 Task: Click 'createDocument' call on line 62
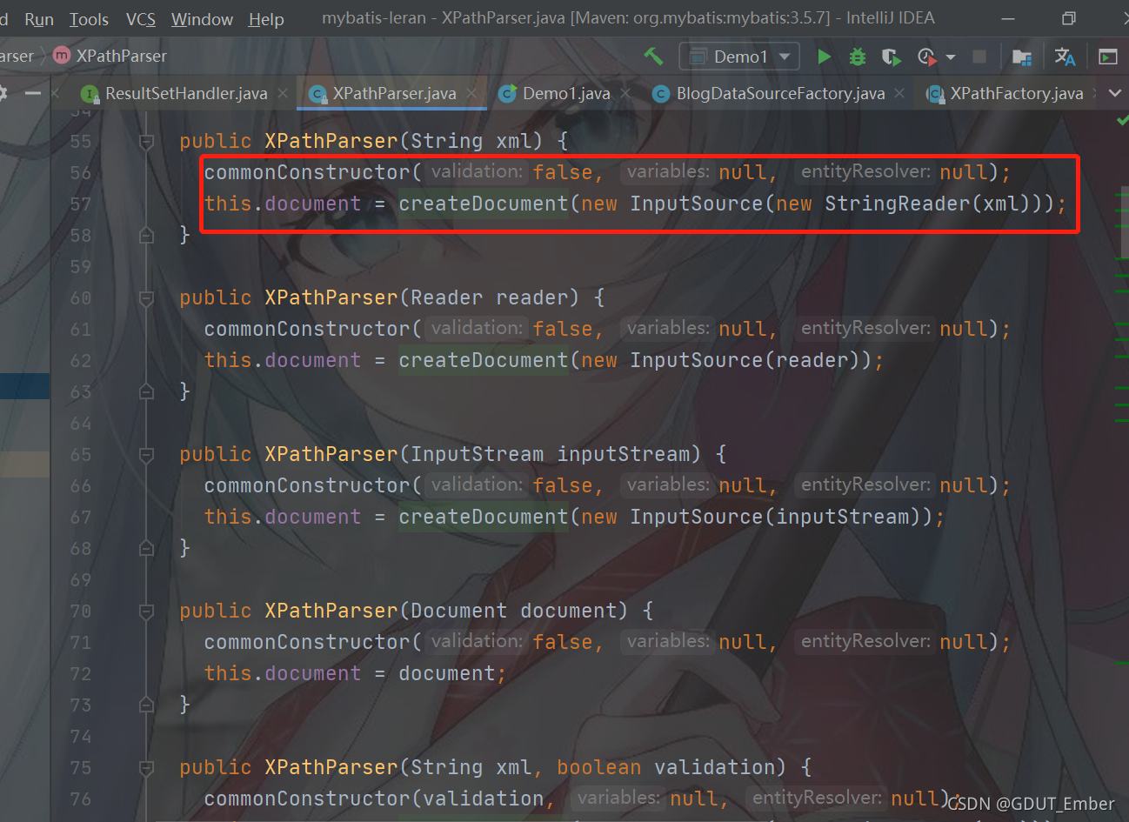483,360
